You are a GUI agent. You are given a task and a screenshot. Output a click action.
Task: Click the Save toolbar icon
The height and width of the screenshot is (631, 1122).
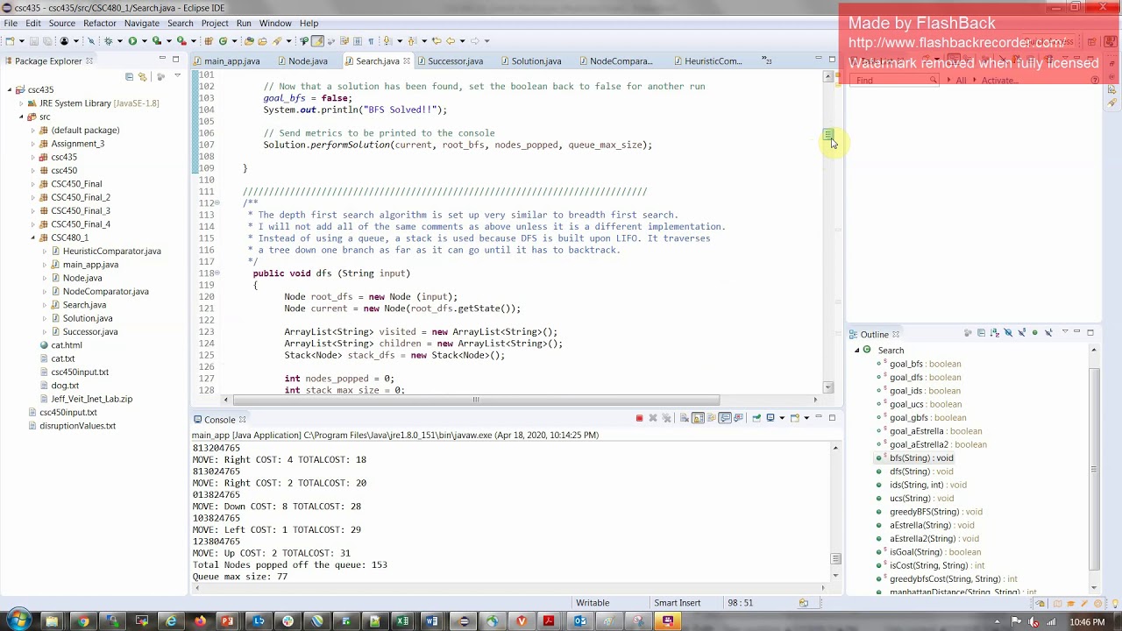pyautogui.click(x=35, y=40)
